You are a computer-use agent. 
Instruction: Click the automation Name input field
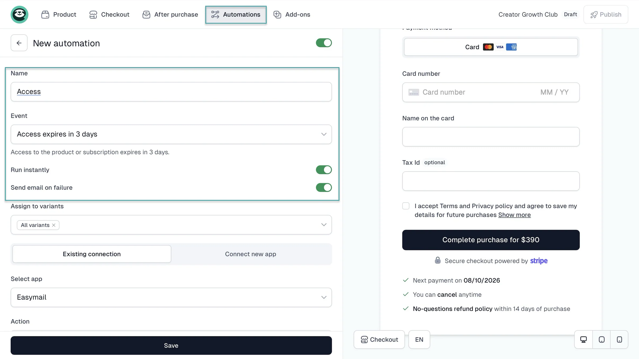point(171,92)
